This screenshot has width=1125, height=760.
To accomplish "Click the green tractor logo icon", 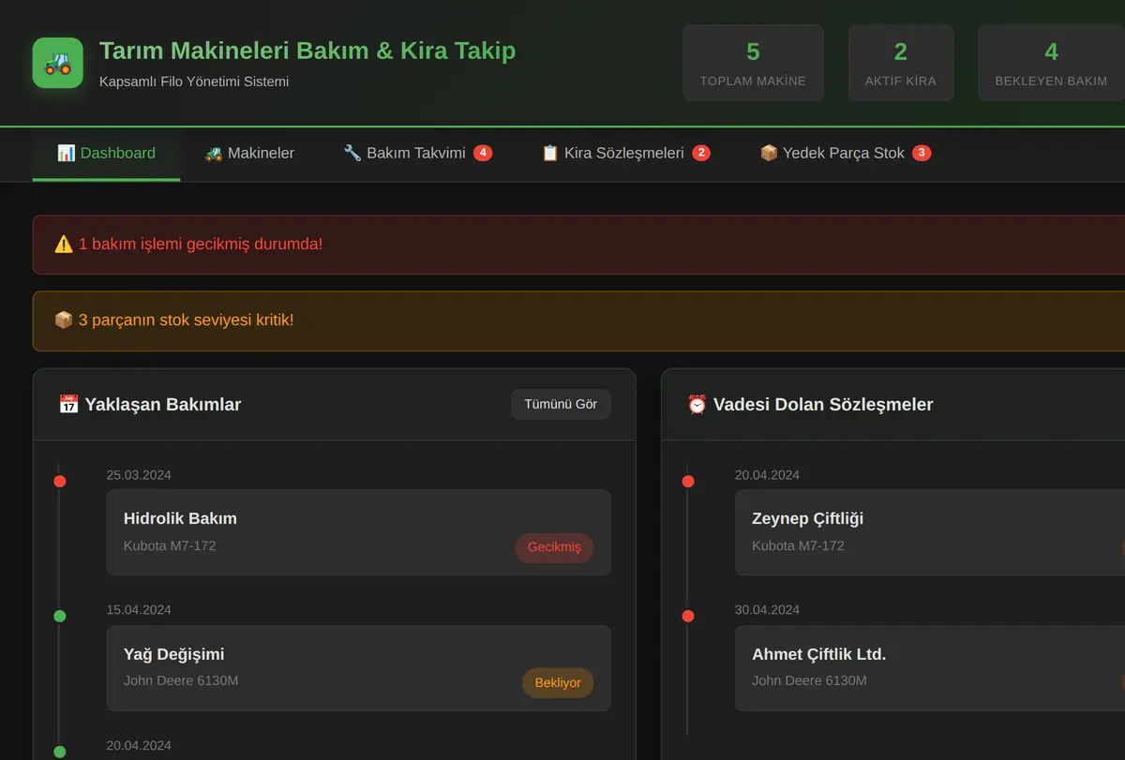I will coord(57,63).
